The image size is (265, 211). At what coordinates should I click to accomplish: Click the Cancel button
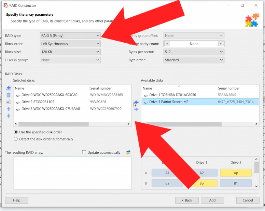[248, 200]
